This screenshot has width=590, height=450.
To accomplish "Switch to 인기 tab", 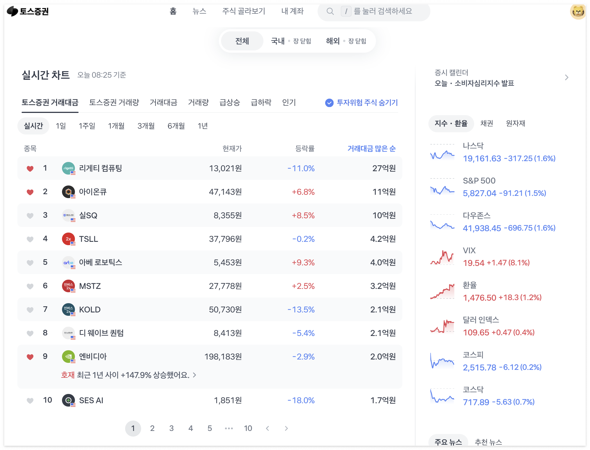I will point(289,103).
